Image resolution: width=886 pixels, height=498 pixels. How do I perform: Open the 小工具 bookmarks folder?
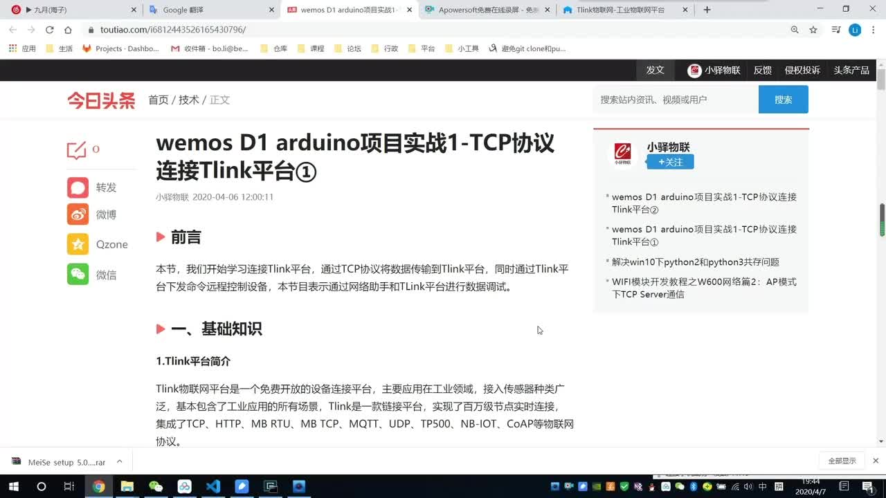[462, 48]
